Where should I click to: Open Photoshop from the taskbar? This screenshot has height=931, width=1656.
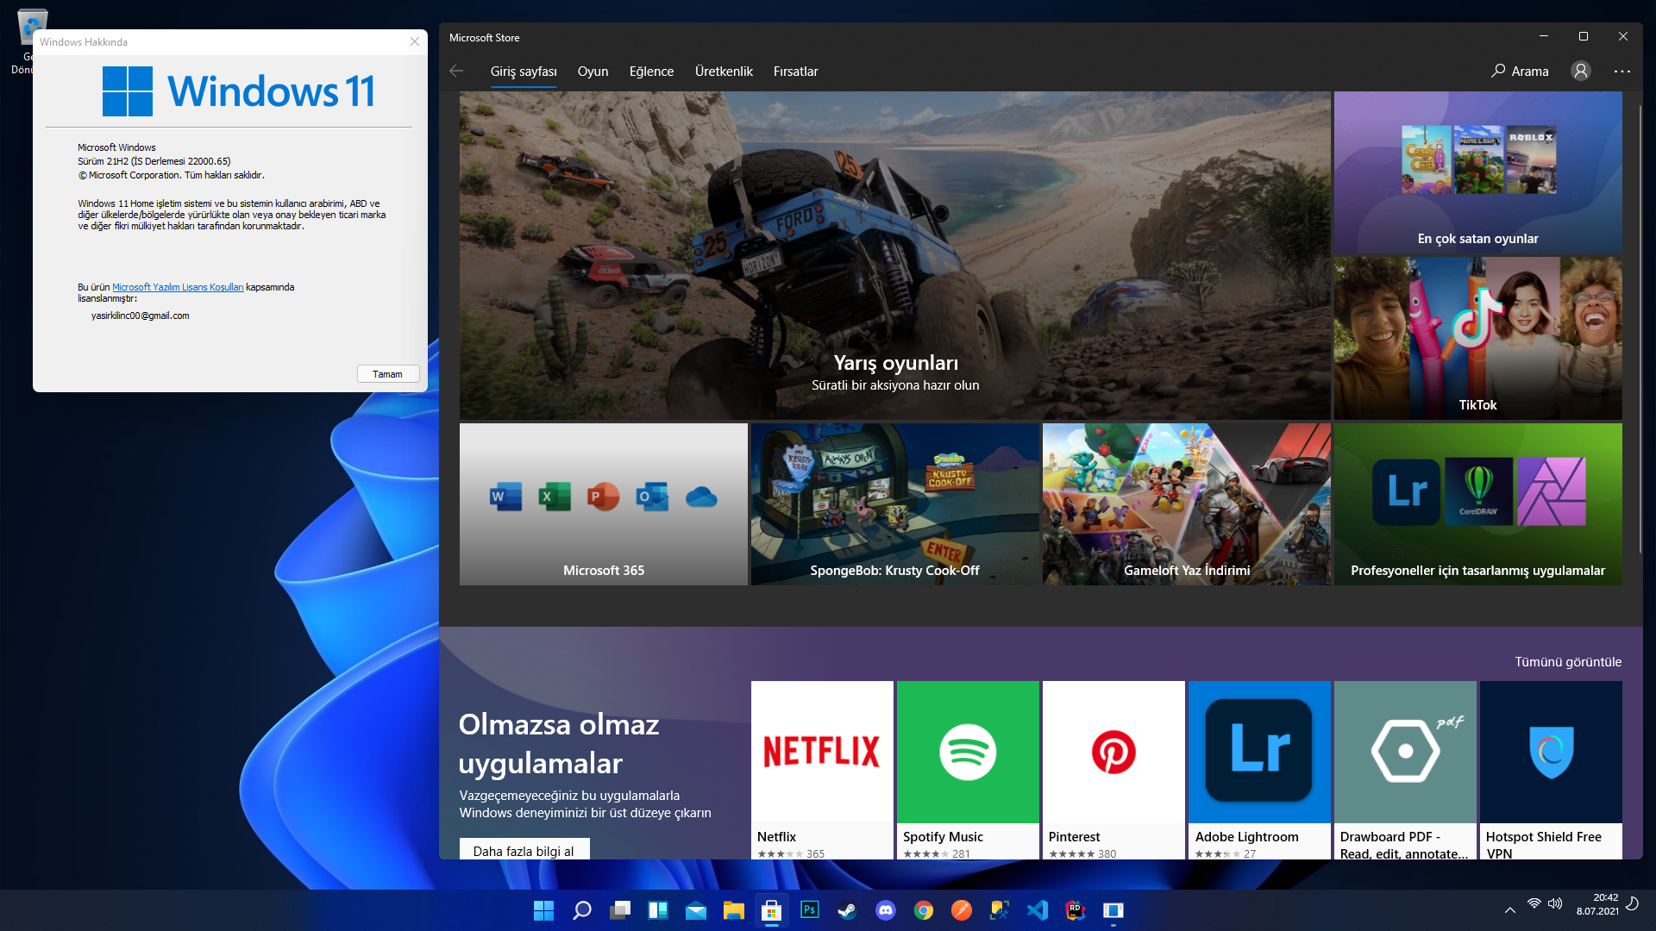[x=809, y=910]
